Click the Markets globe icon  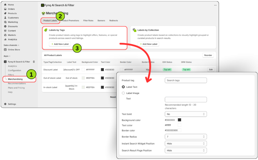(5, 35)
